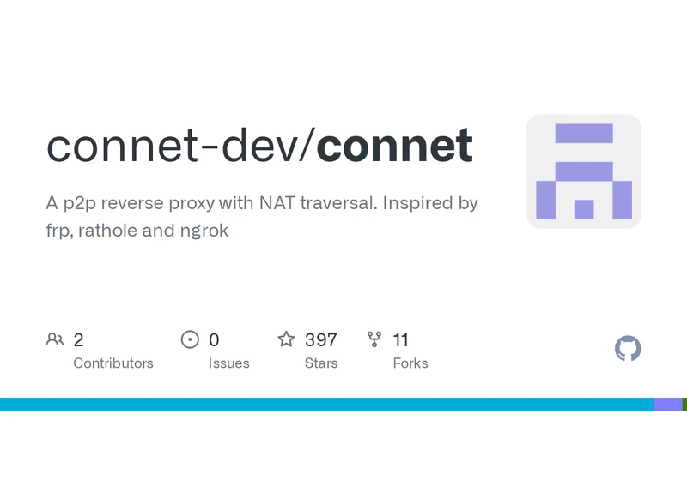Click the Contributors label
This screenshot has height=480, width=687.
coord(113,363)
